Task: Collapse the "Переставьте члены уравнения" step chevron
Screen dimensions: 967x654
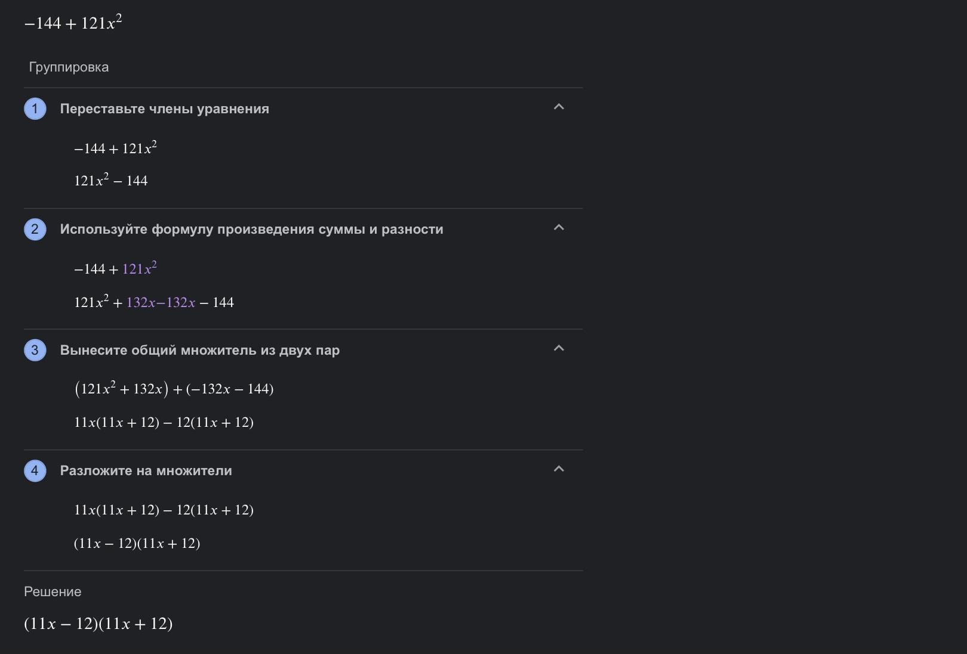Action: tap(559, 107)
